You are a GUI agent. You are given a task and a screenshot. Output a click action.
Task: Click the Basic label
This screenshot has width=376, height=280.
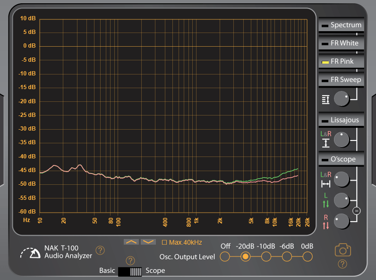tap(107, 271)
